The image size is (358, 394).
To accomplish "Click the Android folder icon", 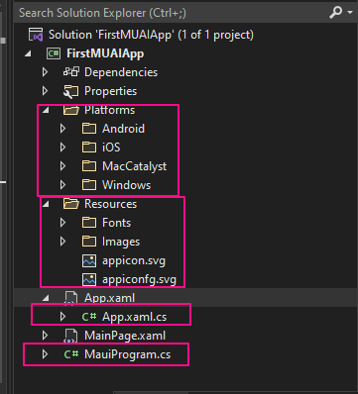I will point(89,129).
